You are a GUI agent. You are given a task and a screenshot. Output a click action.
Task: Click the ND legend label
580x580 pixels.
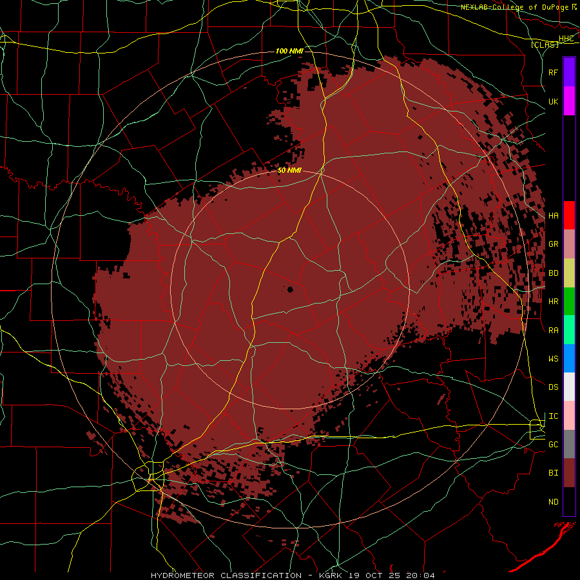(553, 502)
